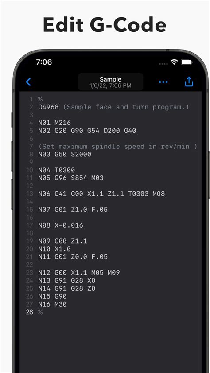
Task: Tap the share export icon
Action: point(189,82)
